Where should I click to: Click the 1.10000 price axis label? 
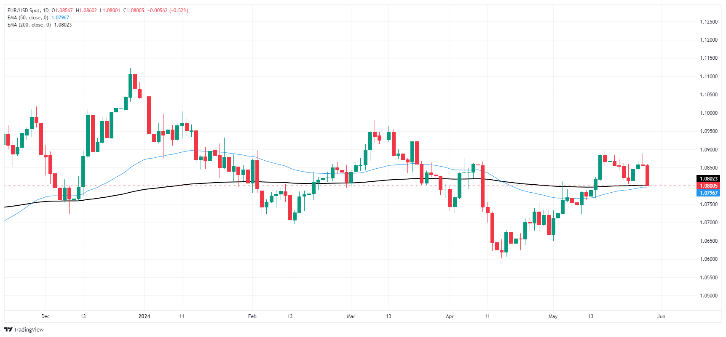pyautogui.click(x=708, y=113)
